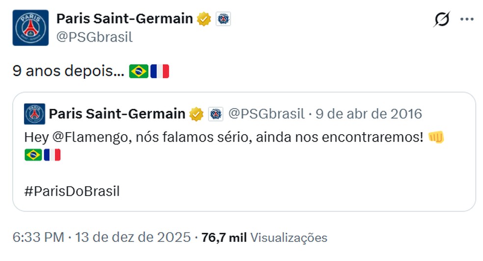Click the small avatar in quoted post
The width and height of the screenshot is (483, 261).
(34, 114)
